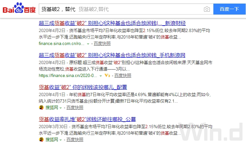Open 百度快照 for the 3月30日 搜狐网 result
The image size is (246, 144).
(x=75, y=139)
